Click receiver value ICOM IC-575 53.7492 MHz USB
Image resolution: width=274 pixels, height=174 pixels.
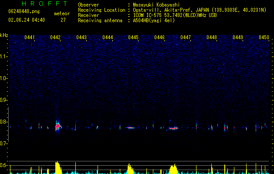coord(175,15)
